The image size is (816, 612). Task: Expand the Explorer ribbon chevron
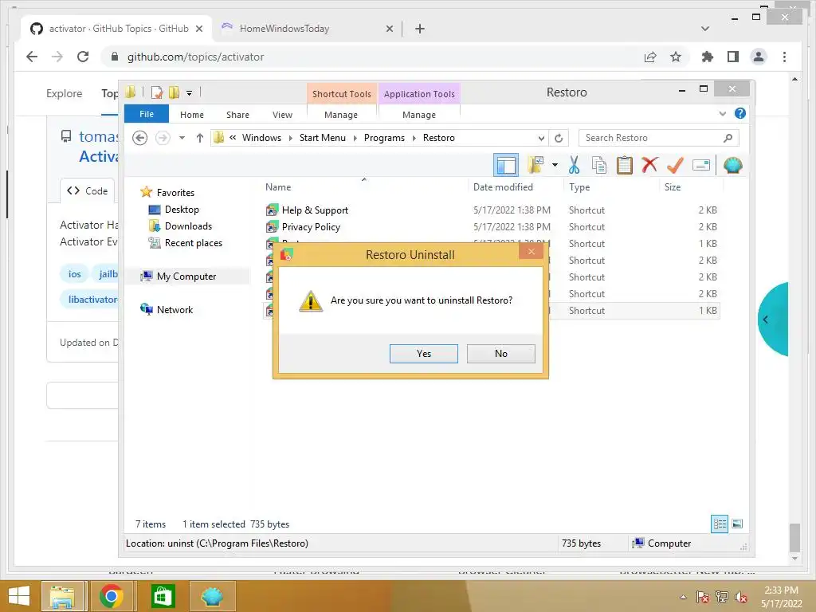[x=722, y=113]
